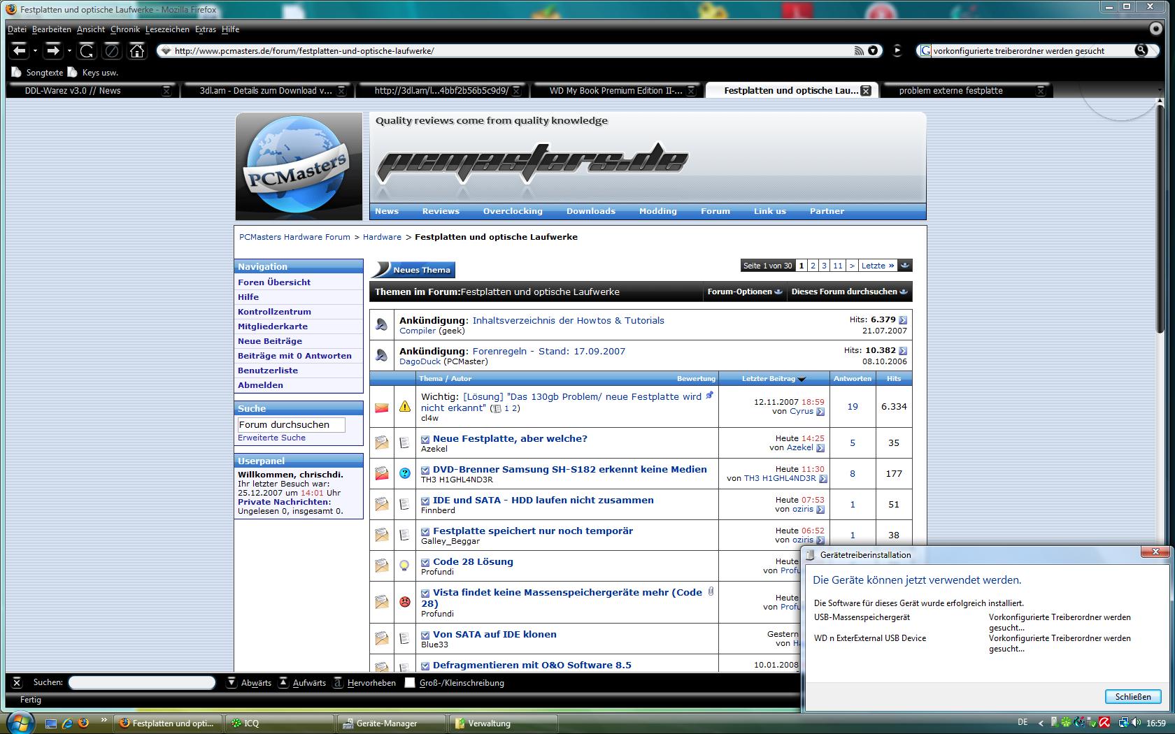The image size is (1175, 734).
Task: Open last post arrow next to TH3 H1GHL4ND3R
Action: pos(823,479)
